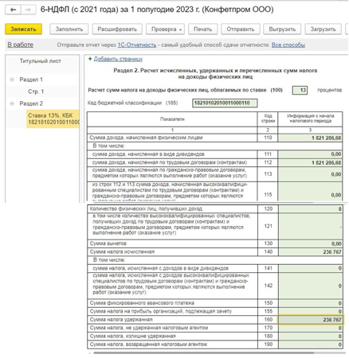349x358 pixels.
Task: Click the Раздел 2 heading above the table
Action: pos(215,74)
